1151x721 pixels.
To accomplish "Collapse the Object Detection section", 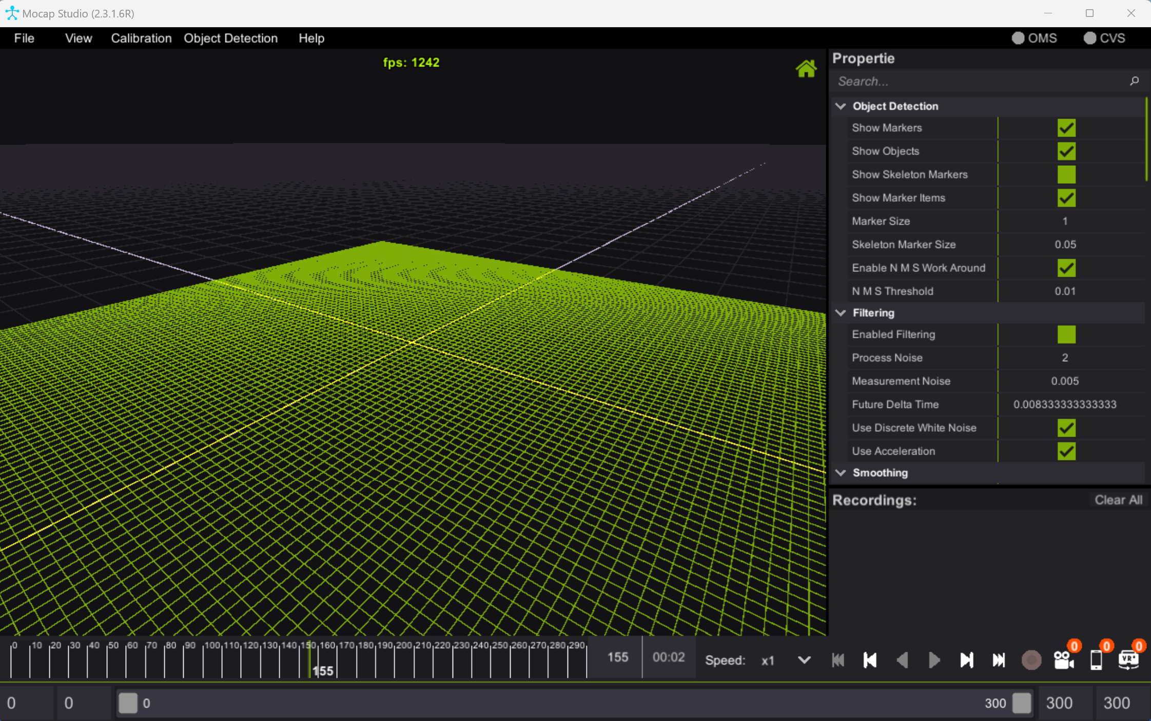I will 841,106.
